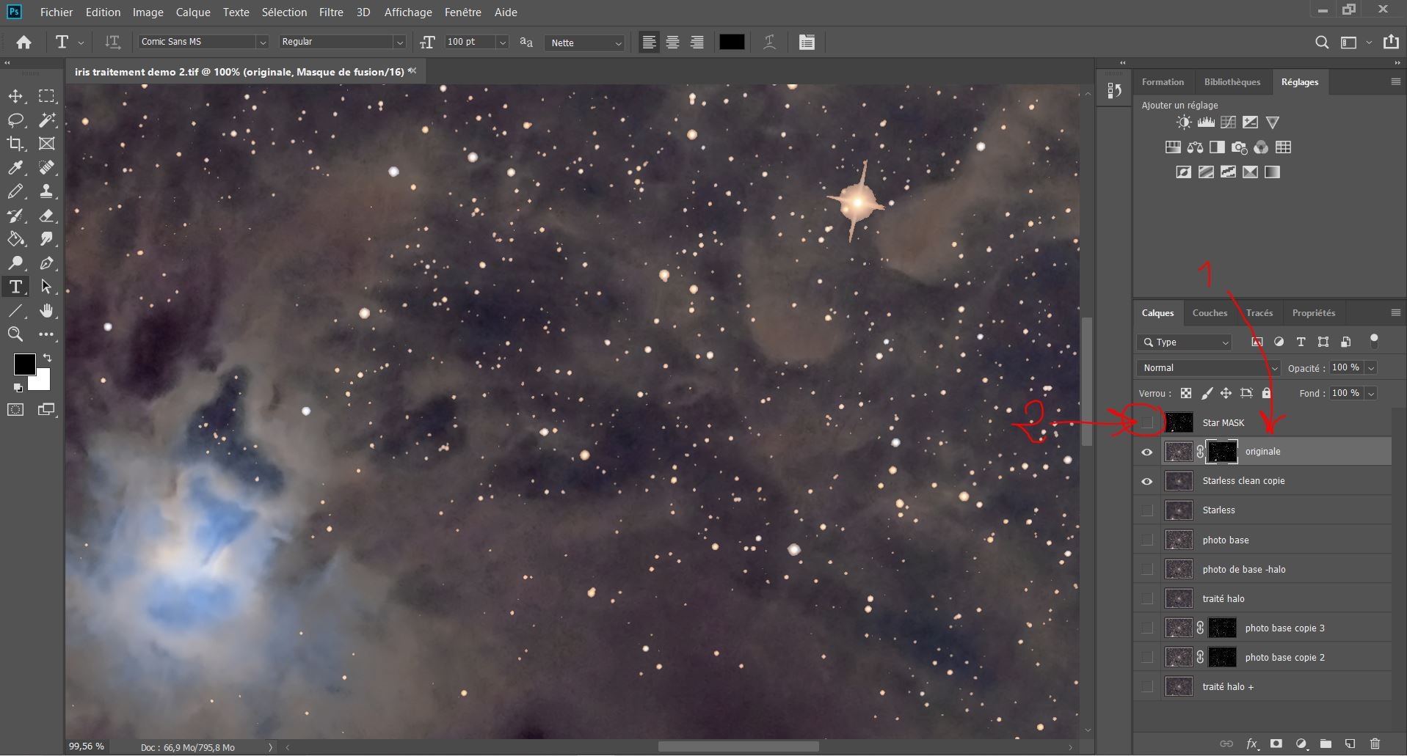The image size is (1407, 756).
Task: Switch to the Bibliothèques tab
Action: tap(1232, 82)
